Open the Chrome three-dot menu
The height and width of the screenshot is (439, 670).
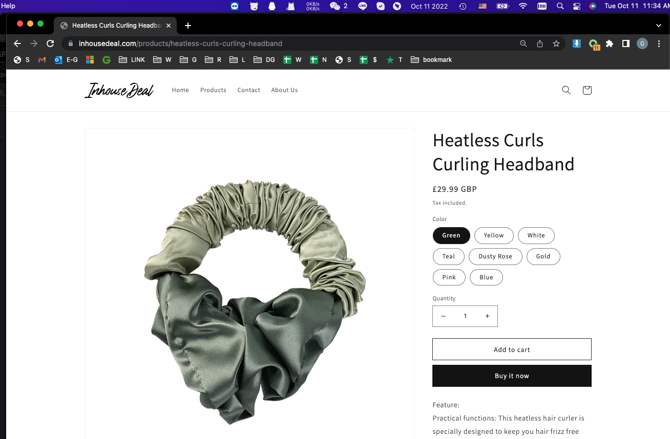(x=659, y=43)
